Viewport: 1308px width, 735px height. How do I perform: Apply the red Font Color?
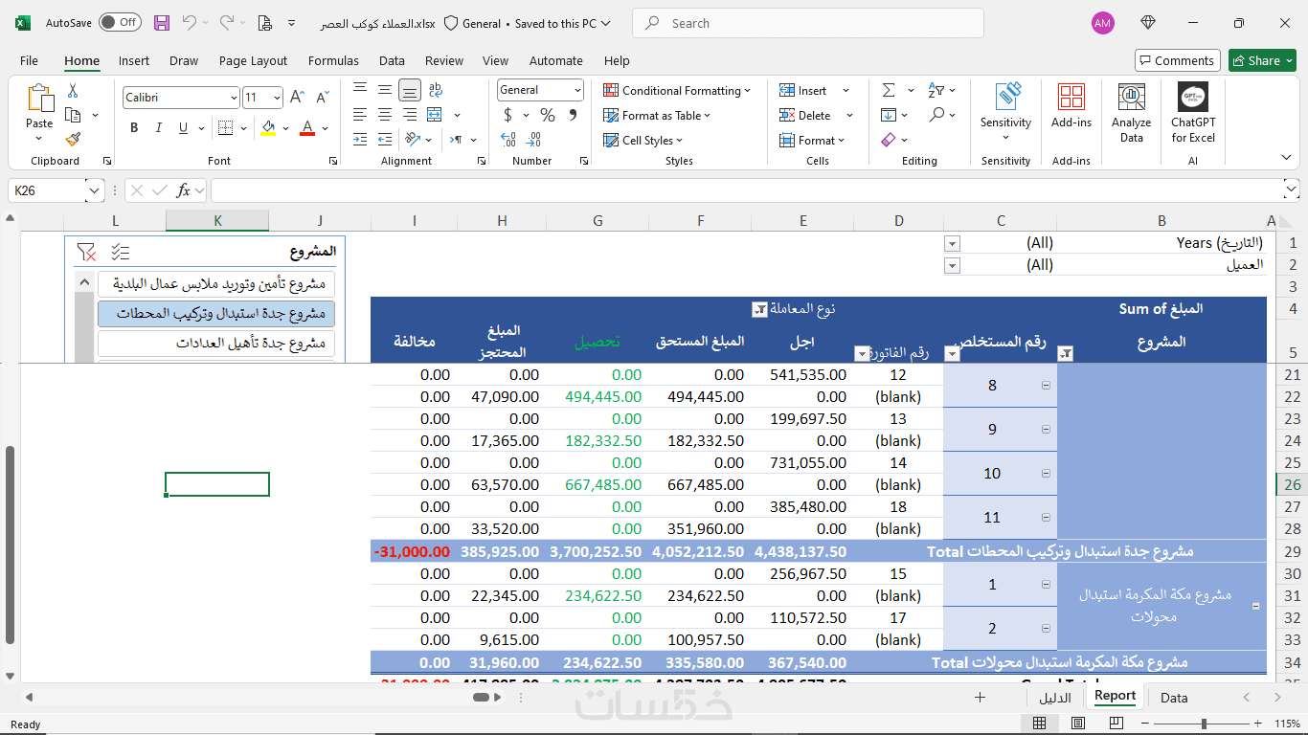tap(307, 127)
